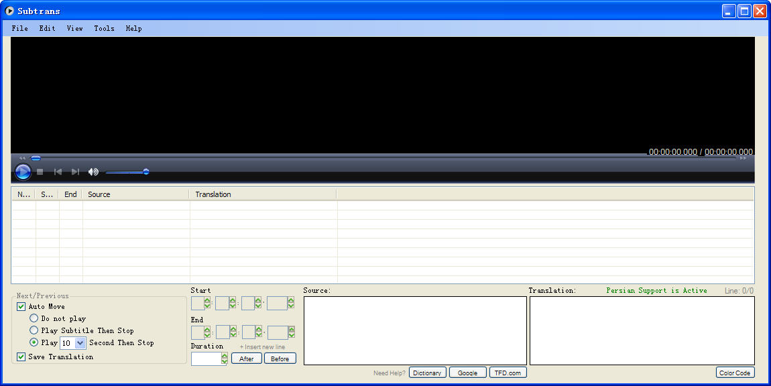Select the Play seconds Then Stop radio
This screenshot has width=771, height=386.
[x=34, y=342]
